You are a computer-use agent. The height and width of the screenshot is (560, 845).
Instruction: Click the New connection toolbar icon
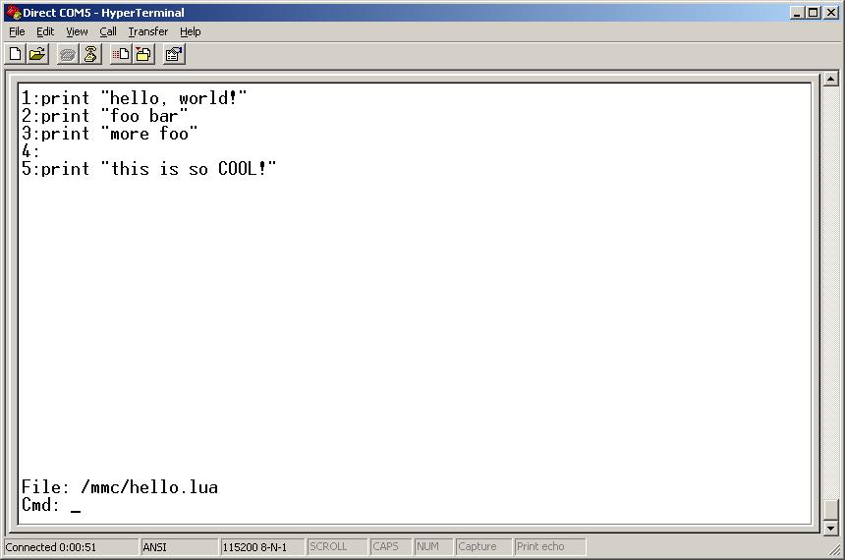(15, 55)
